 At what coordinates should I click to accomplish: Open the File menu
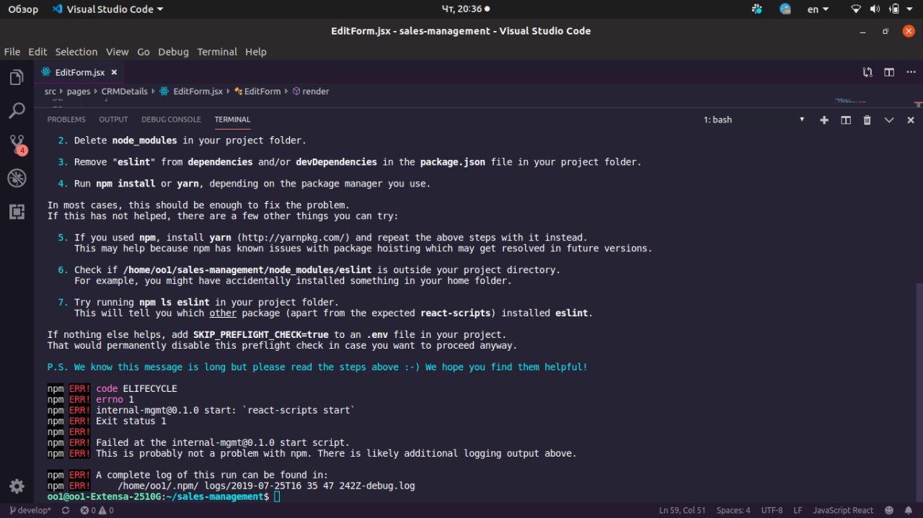12,52
